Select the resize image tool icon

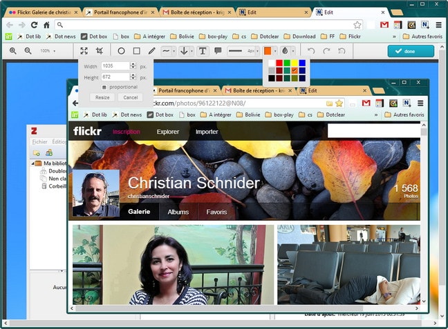[84, 51]
